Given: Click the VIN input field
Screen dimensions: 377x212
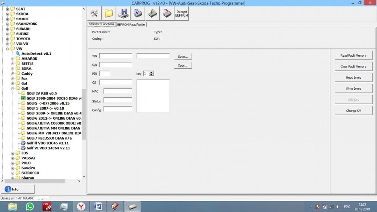Looking at the screenshot, I should tap(116, 56).
